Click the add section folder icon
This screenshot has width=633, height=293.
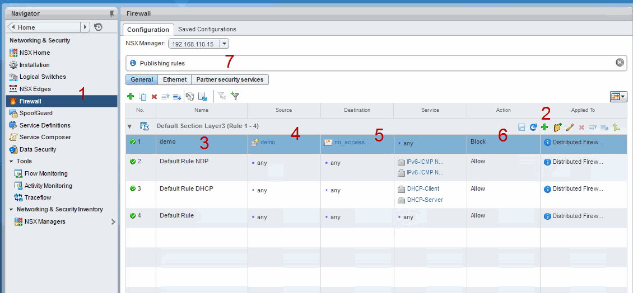coord(557,127)
